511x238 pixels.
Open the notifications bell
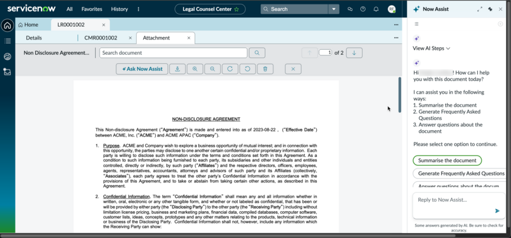click(x=376, y=9)
